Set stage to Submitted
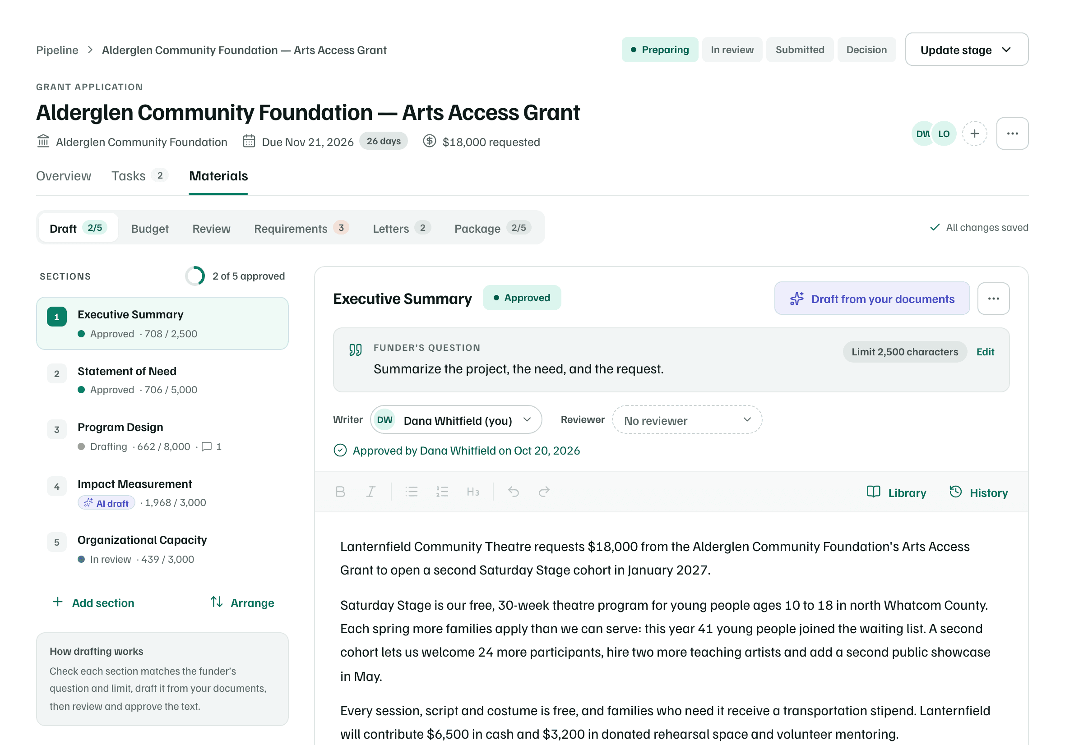The width and height of the screenshot is (1065, 745). (x=800, y=50)
